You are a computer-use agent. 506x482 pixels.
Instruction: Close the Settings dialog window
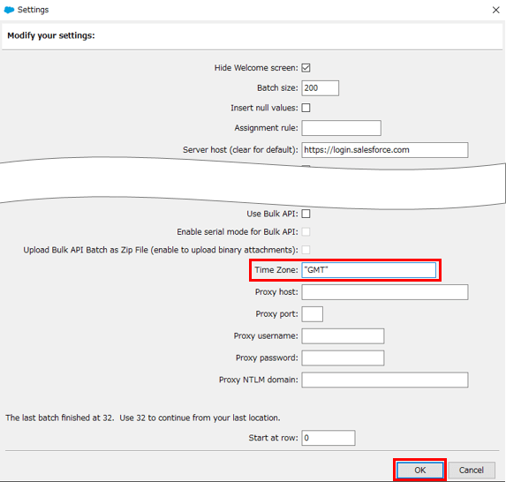(x=495, y=10)
